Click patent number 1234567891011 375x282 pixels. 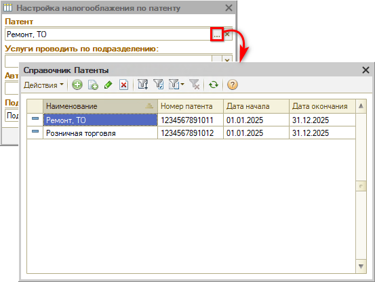click(187, 120)
